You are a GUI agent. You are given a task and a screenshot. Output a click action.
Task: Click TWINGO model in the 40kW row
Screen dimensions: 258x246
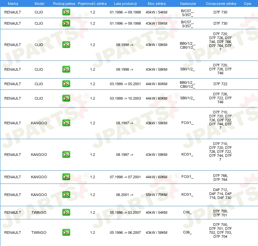coord(39,212)
